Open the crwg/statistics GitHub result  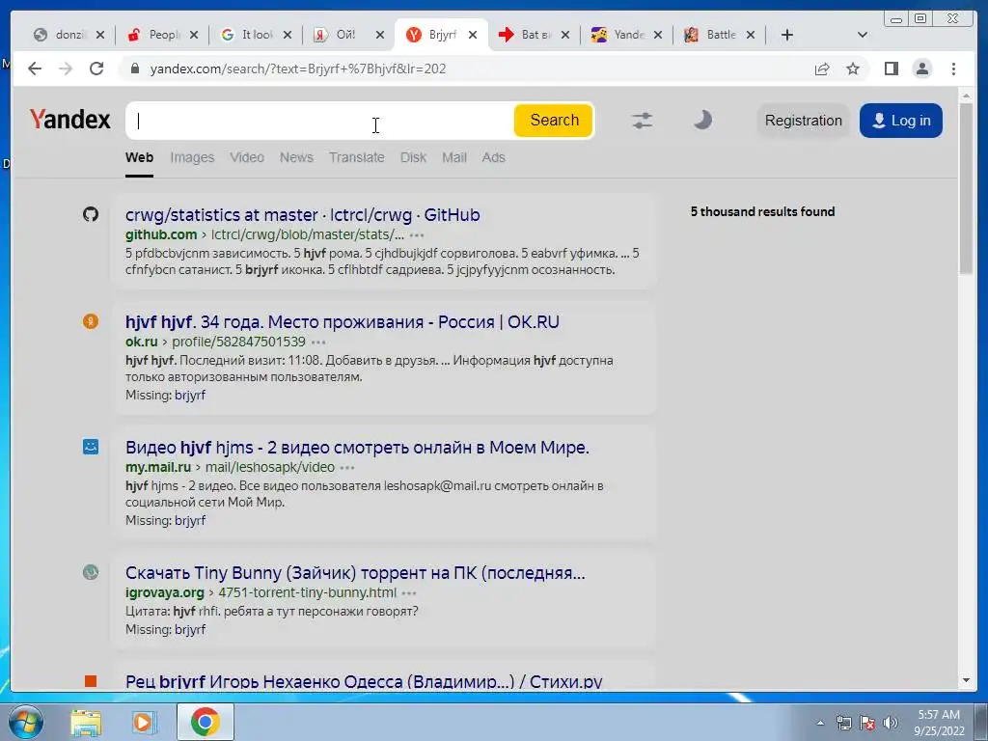click(x=302, y=215)
